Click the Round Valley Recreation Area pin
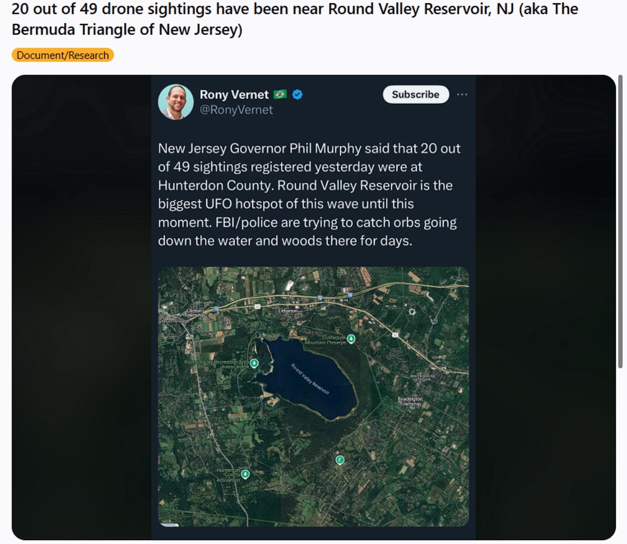627x544 pixels. click(x=254, y=363)
